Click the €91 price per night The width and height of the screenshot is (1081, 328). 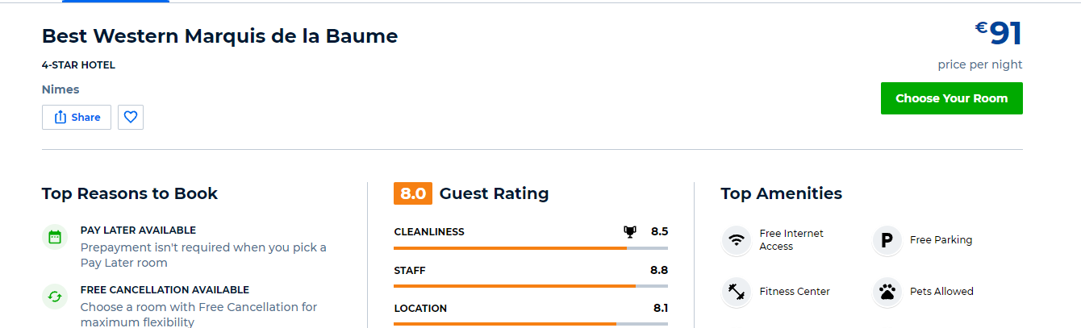(x=998, y=34)
